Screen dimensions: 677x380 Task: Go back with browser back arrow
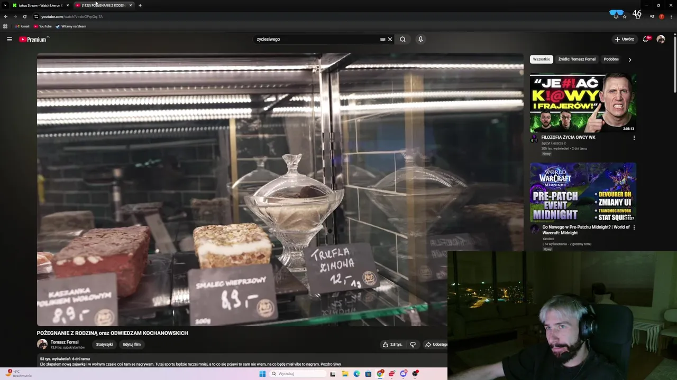(x=6, y=16)
